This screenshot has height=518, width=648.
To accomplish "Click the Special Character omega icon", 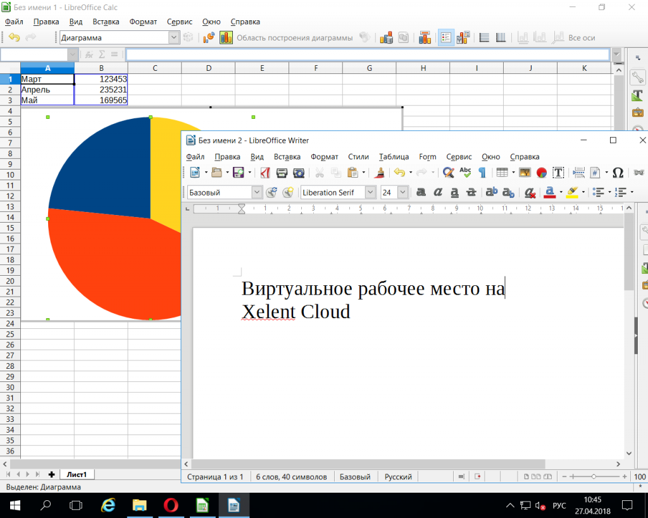I will click(618, 173).
